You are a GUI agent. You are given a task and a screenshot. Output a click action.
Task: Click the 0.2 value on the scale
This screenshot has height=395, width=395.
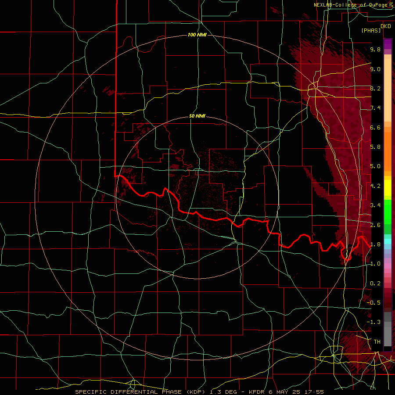(375, 284)
